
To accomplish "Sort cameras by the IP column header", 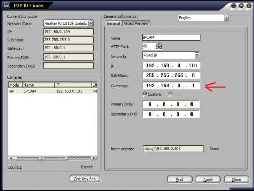I will (73, 85).
